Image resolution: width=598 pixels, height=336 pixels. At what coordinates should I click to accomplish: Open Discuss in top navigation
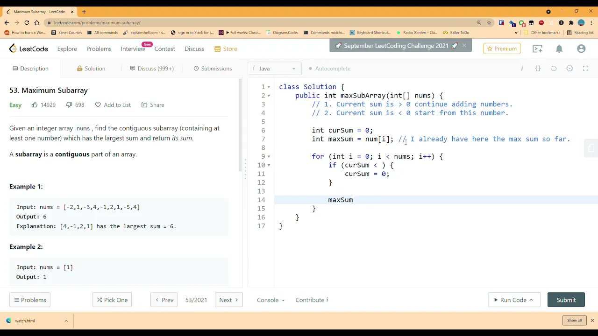194,49
